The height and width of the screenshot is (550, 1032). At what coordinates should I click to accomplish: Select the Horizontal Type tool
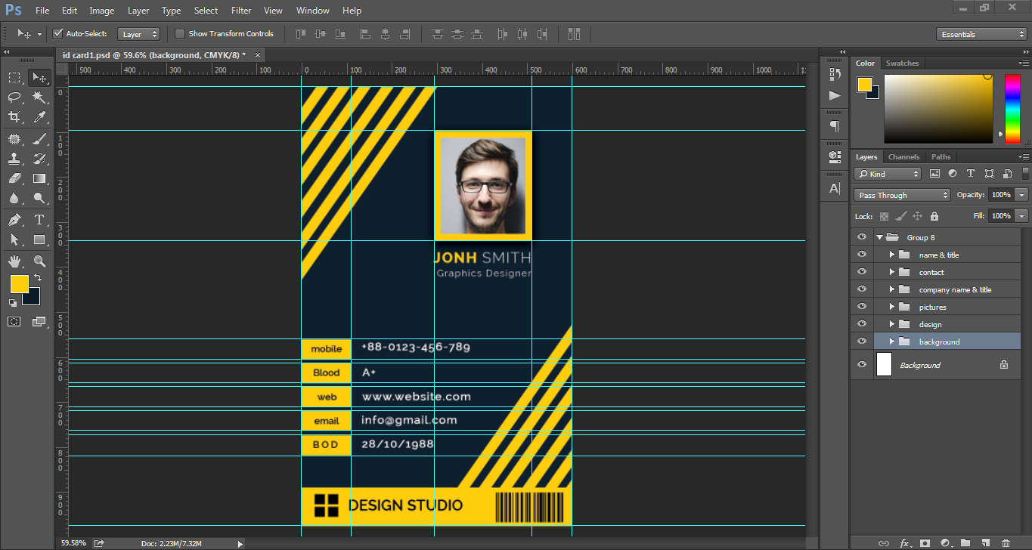[39, 220]
